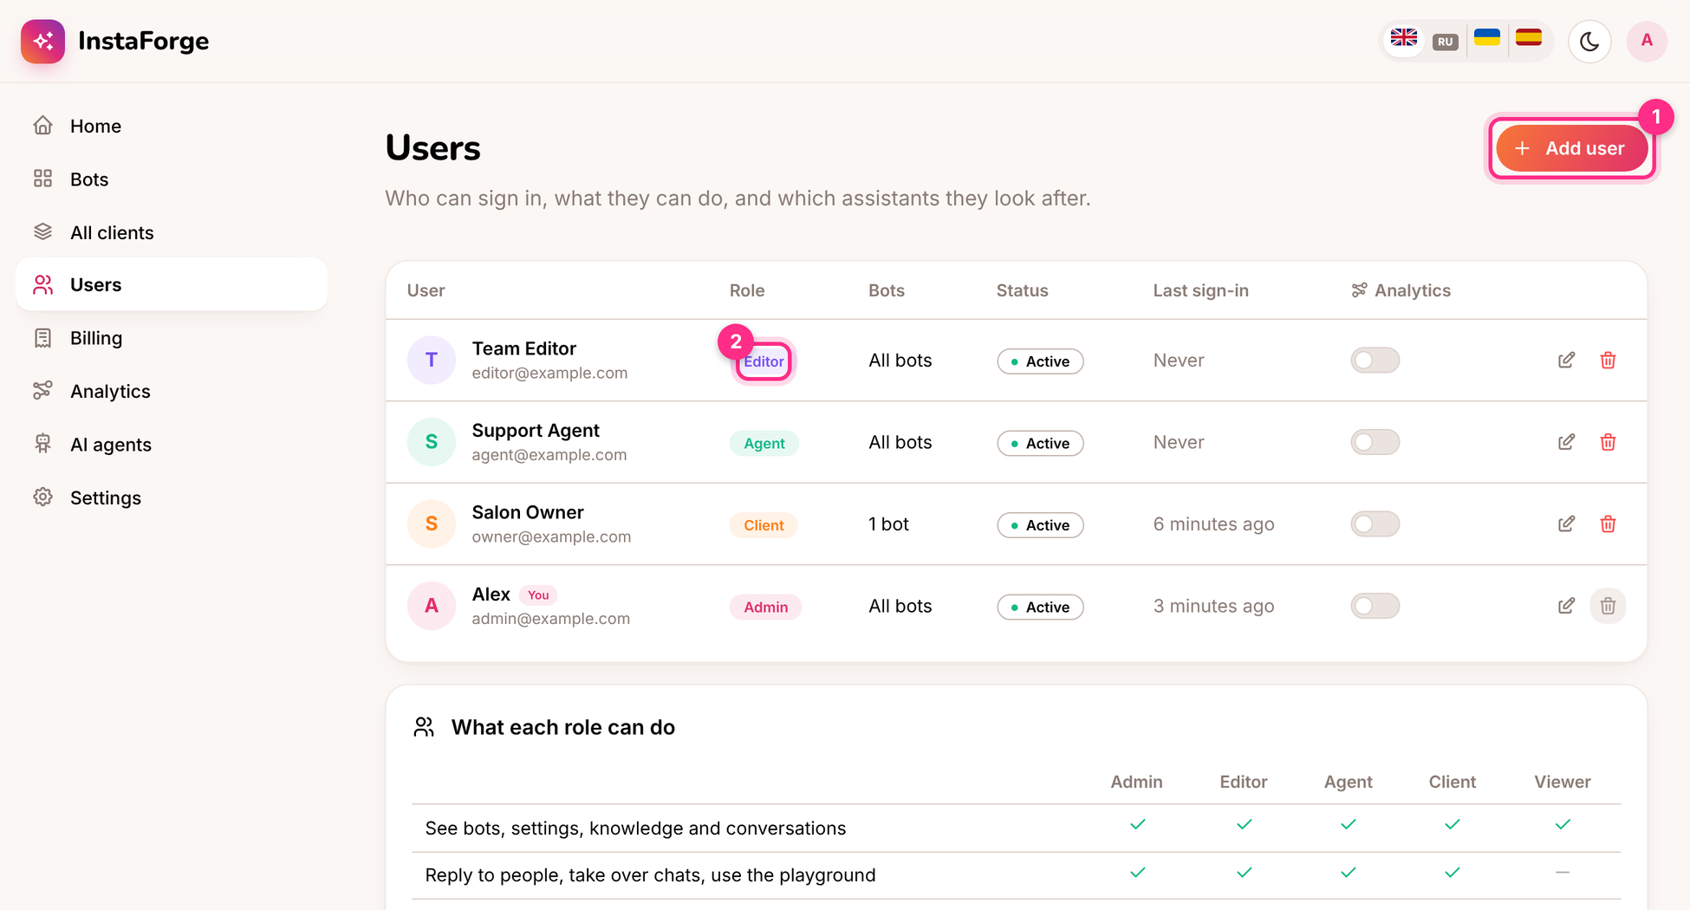Click the InstaForge logo icon
The image size is (1690, 910).
pos(42,41)
